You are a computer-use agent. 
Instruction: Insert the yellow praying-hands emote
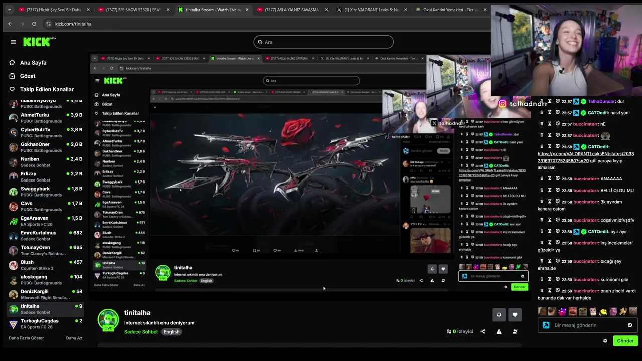pos(623,312)
